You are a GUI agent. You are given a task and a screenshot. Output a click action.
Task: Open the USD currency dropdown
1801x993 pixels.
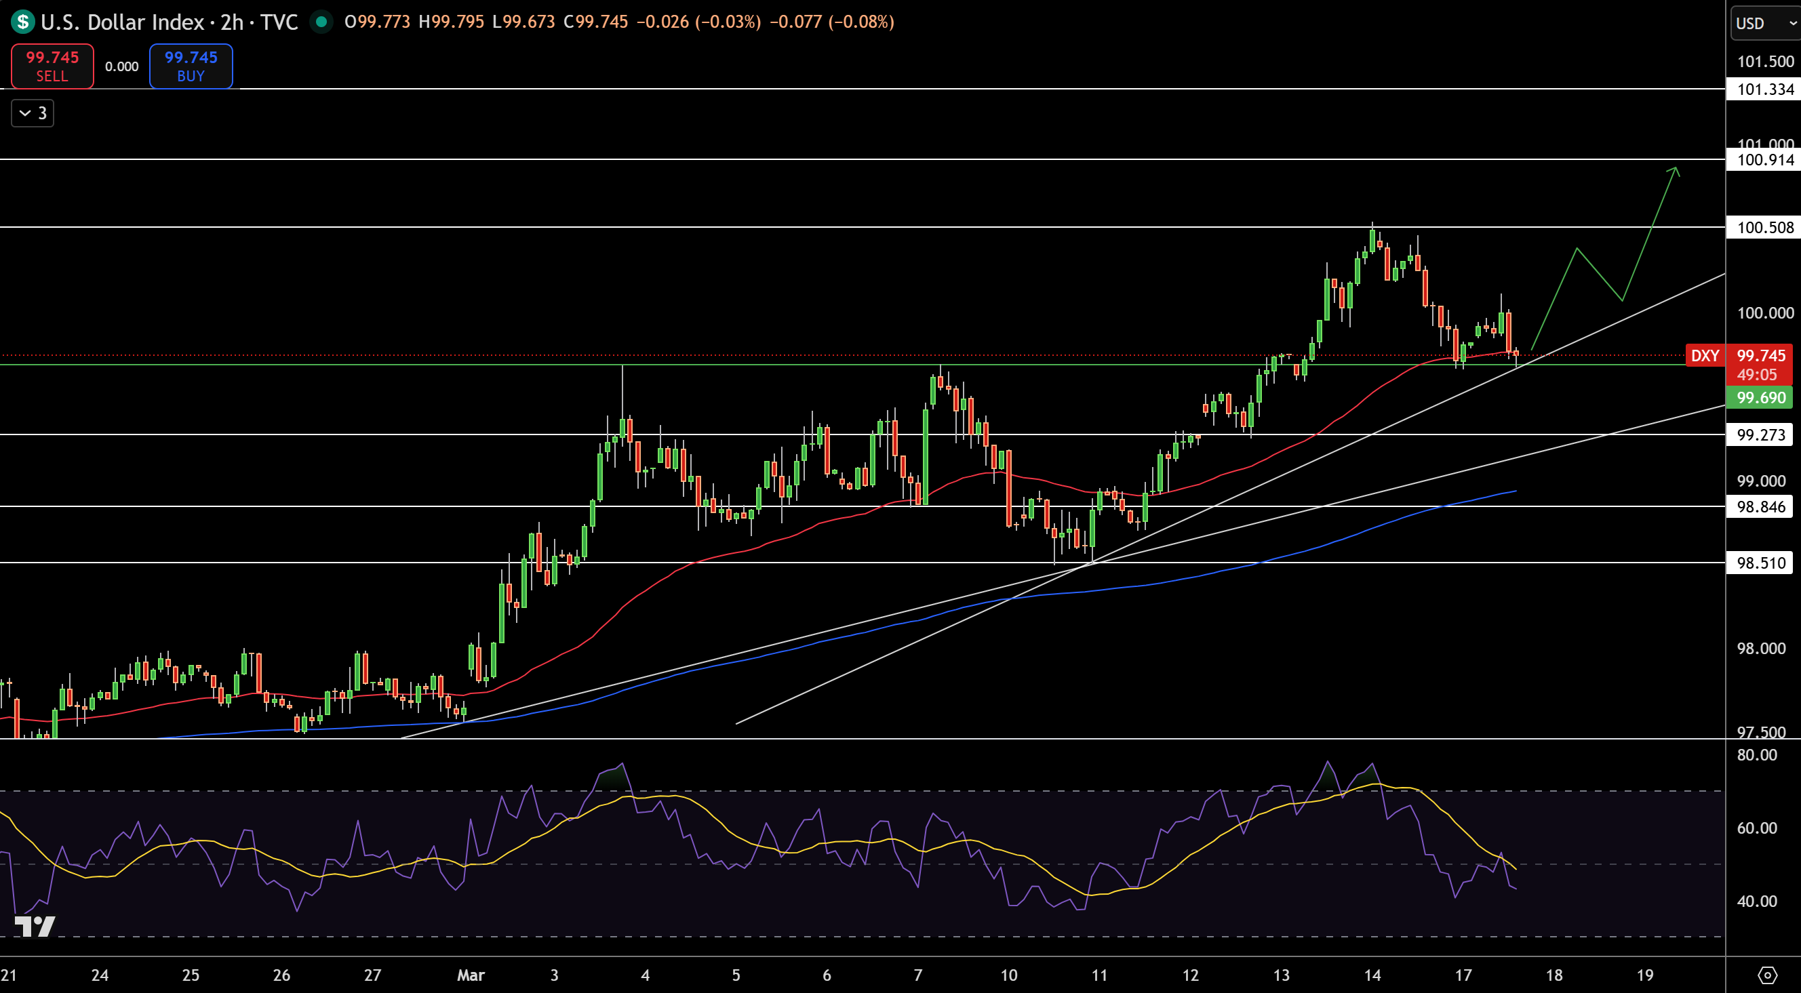[x=1765, y=23]
